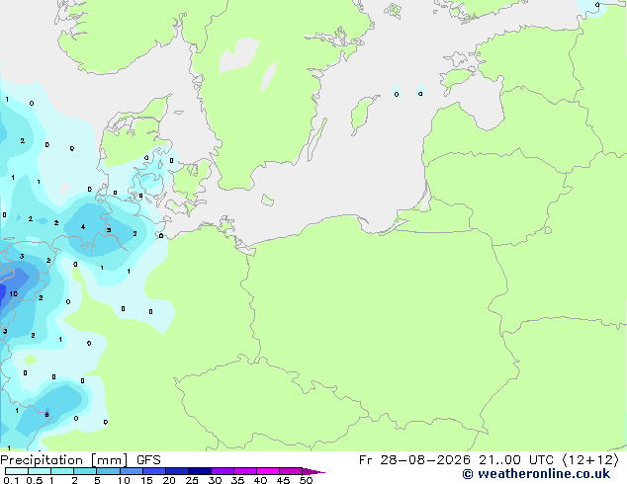Click the 45–50 mm legend color swatch

[291, 471]
